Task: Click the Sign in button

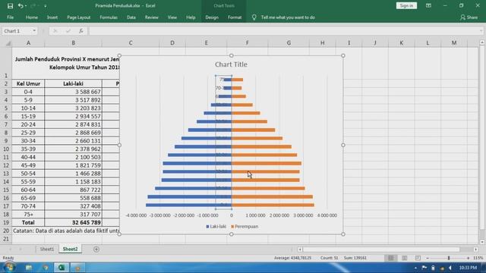Action: pos(406,5)
